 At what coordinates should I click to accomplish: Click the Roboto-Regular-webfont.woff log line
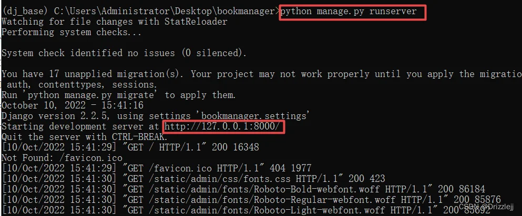251,200
